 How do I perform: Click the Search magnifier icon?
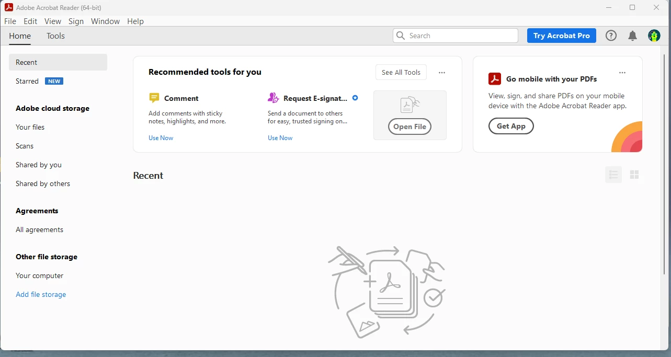click(401, 36)
